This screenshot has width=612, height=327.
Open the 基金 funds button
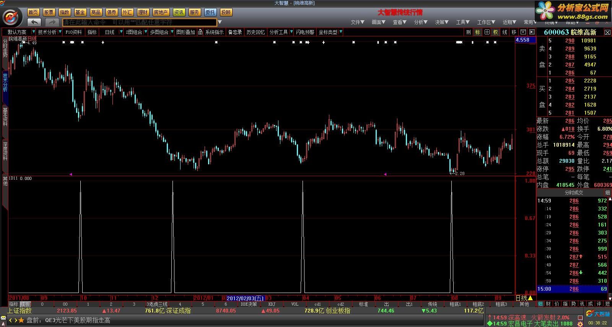(x=80, y=12)
